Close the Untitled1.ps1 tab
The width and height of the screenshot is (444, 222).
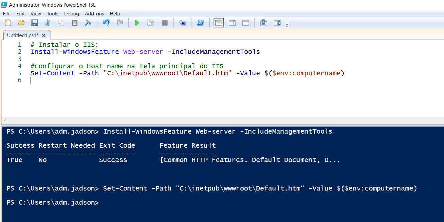[44, 35]
